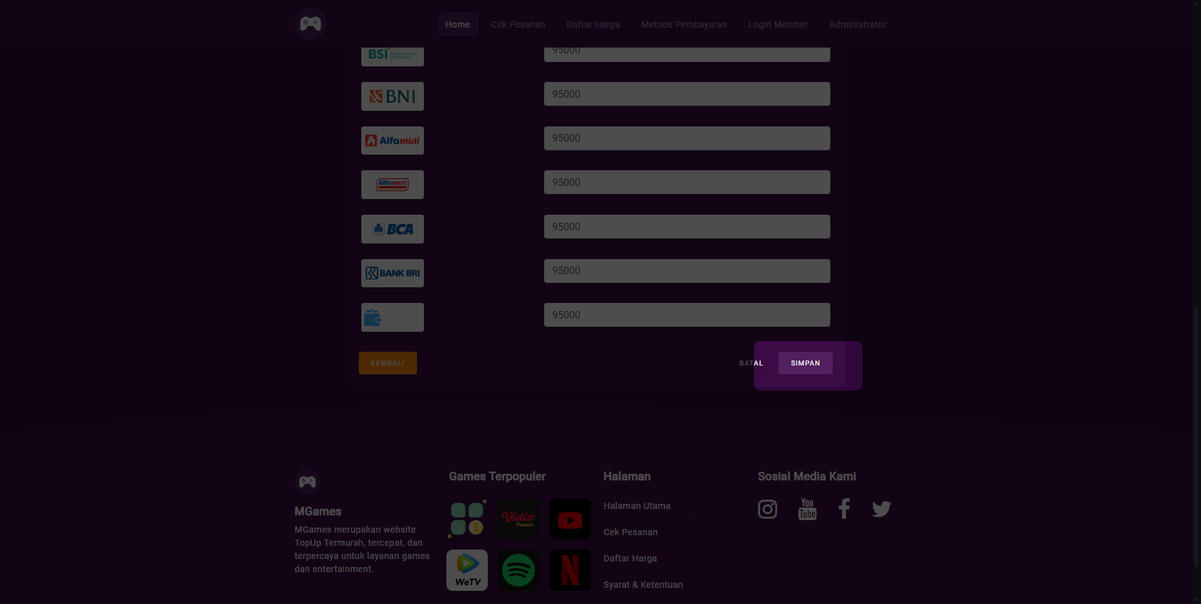The image size is (1201, 604).
Task: Open the Netflix icon
Action: point(570,570)
